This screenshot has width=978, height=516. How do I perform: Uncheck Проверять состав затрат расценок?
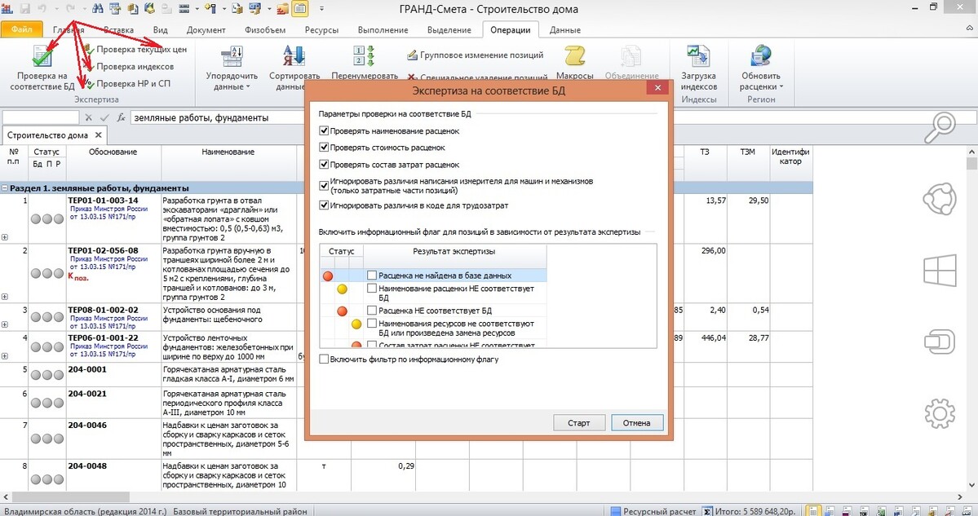click(x=324, y=165)
